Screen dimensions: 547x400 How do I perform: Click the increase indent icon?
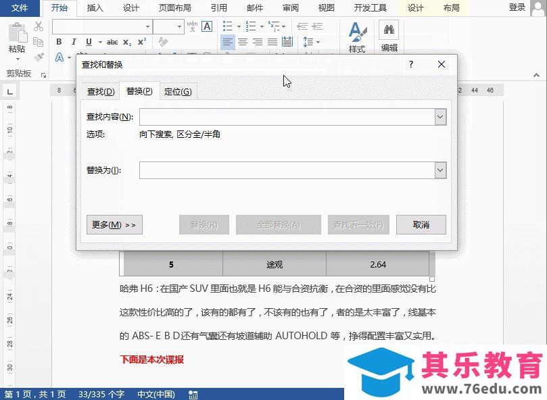pyautogui.click(x=317, y=26)
